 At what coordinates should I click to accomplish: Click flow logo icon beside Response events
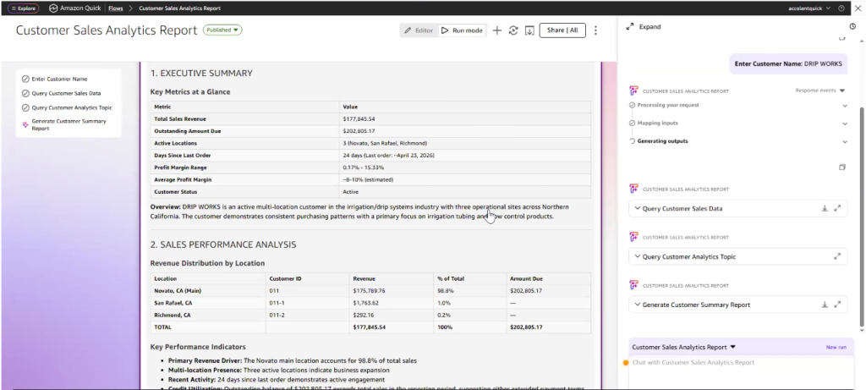click(634, 91)
